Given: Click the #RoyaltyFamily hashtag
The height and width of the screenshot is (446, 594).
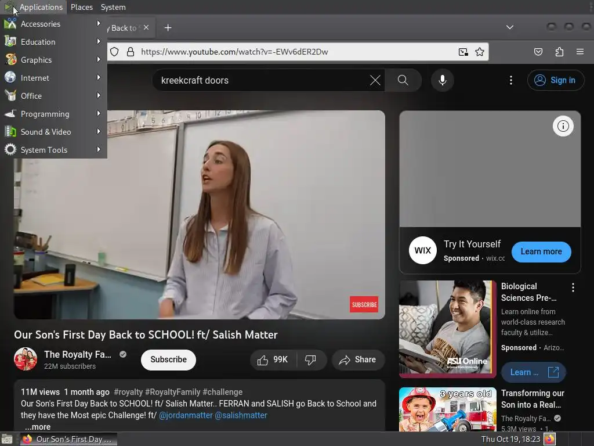Looking at the screenshot, I should point(172,392).
